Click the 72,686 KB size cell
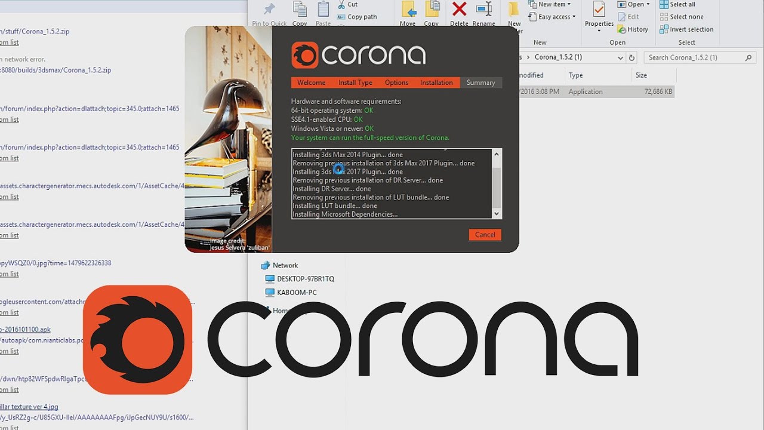This screenshot has height=430, width=764. pos(658,91)
